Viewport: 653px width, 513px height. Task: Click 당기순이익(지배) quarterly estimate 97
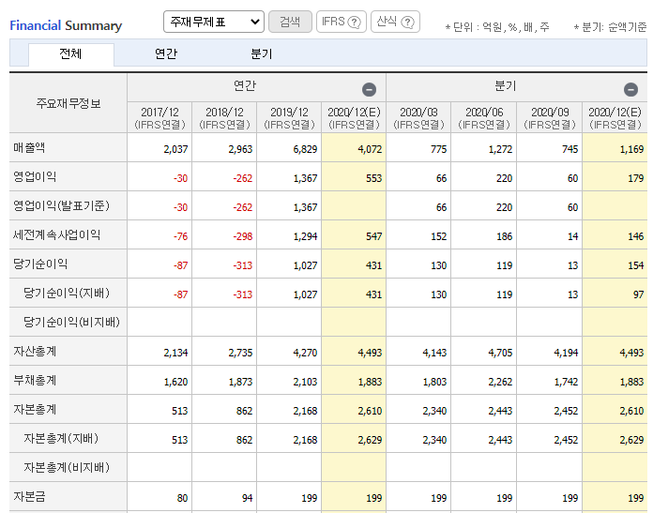coord(639,294)
